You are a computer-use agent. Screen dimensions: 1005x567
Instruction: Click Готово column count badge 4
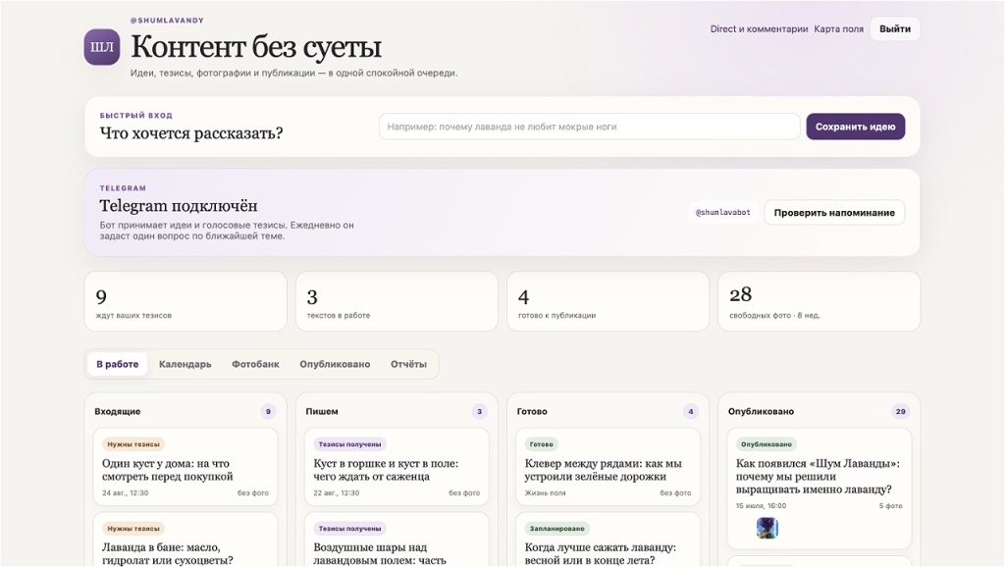(x=690, y=411)
